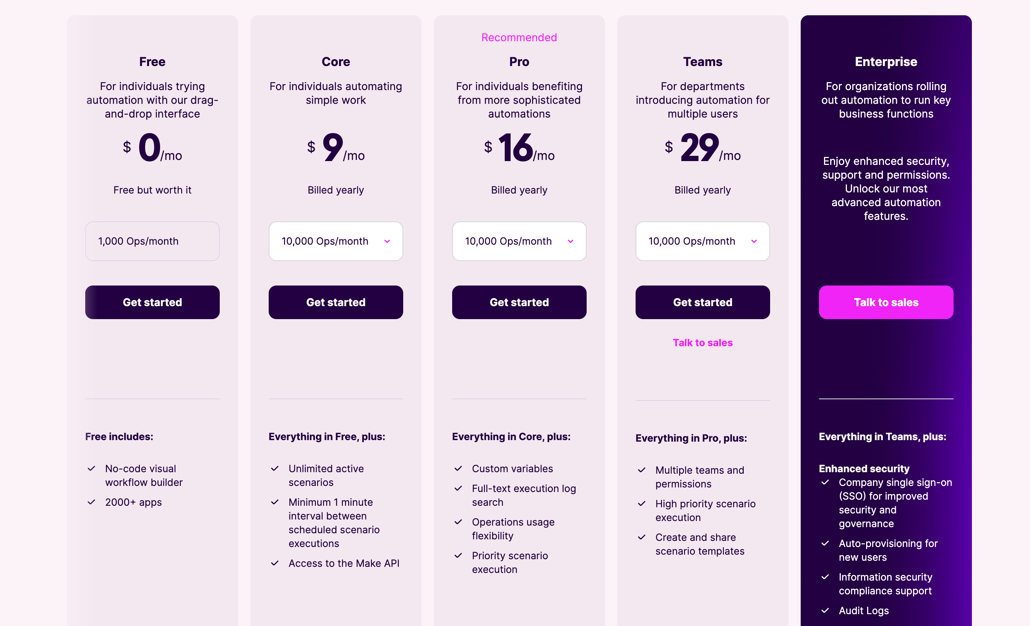The height and width of the screenshot is (626, 1030).
Task: Click the checkmark beside Custom variables
Action: [x=459, y=469]
